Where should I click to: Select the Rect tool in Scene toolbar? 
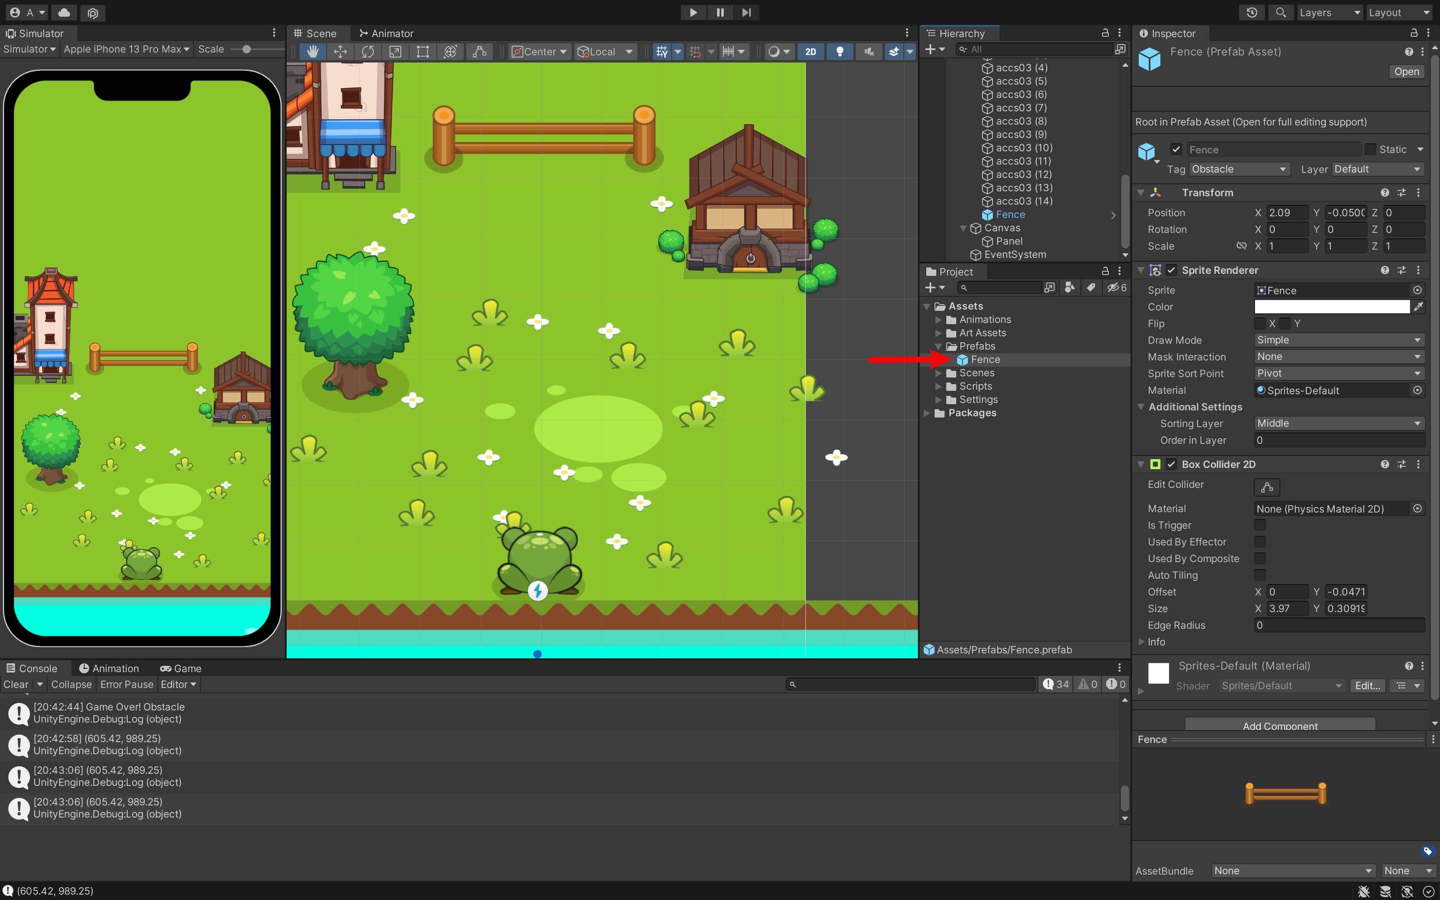422,52
